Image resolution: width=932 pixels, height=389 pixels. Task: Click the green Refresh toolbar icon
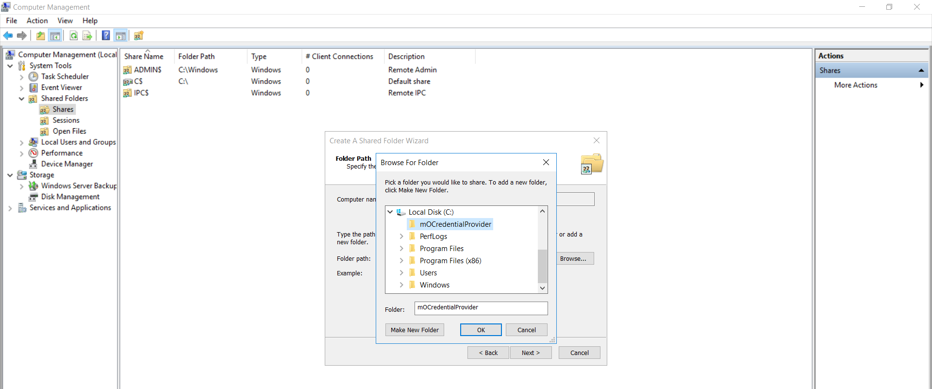(x=74, y=35)
